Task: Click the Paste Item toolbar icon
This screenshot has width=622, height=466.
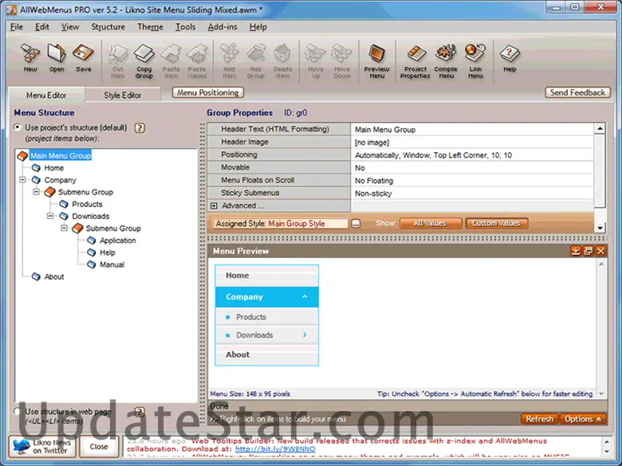Action: 171,61
